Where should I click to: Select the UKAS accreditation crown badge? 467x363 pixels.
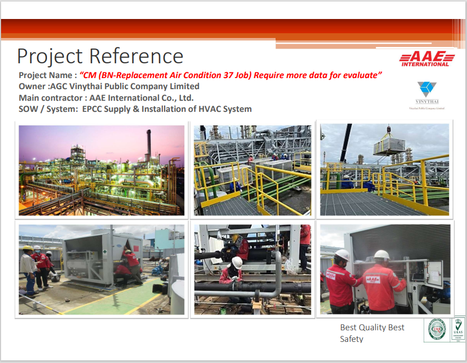(458, 330)
